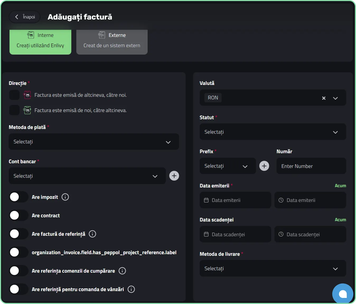Click the plus icon beside Cont bancar
Screen dimensions: 356x304
coord(174,176)
